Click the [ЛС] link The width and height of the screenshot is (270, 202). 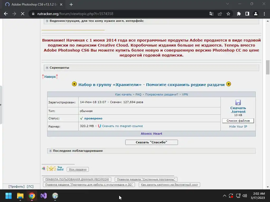coord(30,186)
